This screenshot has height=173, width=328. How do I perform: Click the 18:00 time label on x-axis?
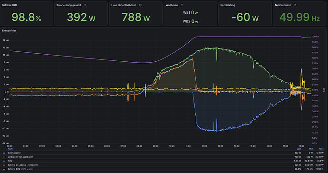click(x=302, y=146)
